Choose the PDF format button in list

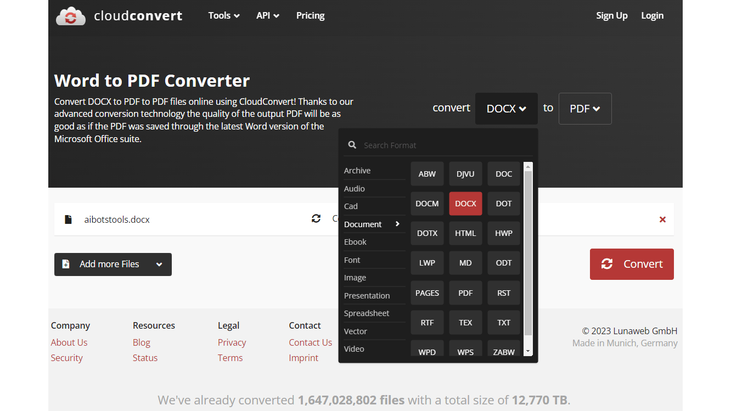click(465, 293)
